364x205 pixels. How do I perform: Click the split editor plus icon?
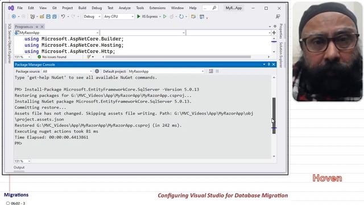pyautogui.click(x=274, y=32)
